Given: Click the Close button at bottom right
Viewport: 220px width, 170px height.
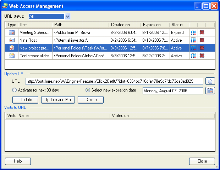Looking at the screenshot, I should [202, 161].
